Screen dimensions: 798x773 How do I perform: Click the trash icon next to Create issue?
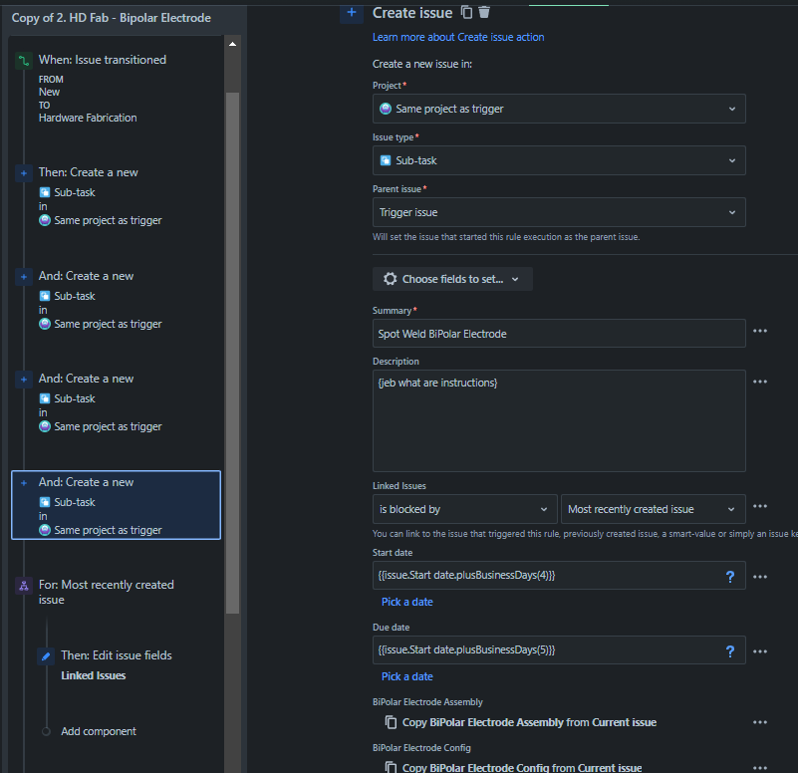tap(484, 12)
